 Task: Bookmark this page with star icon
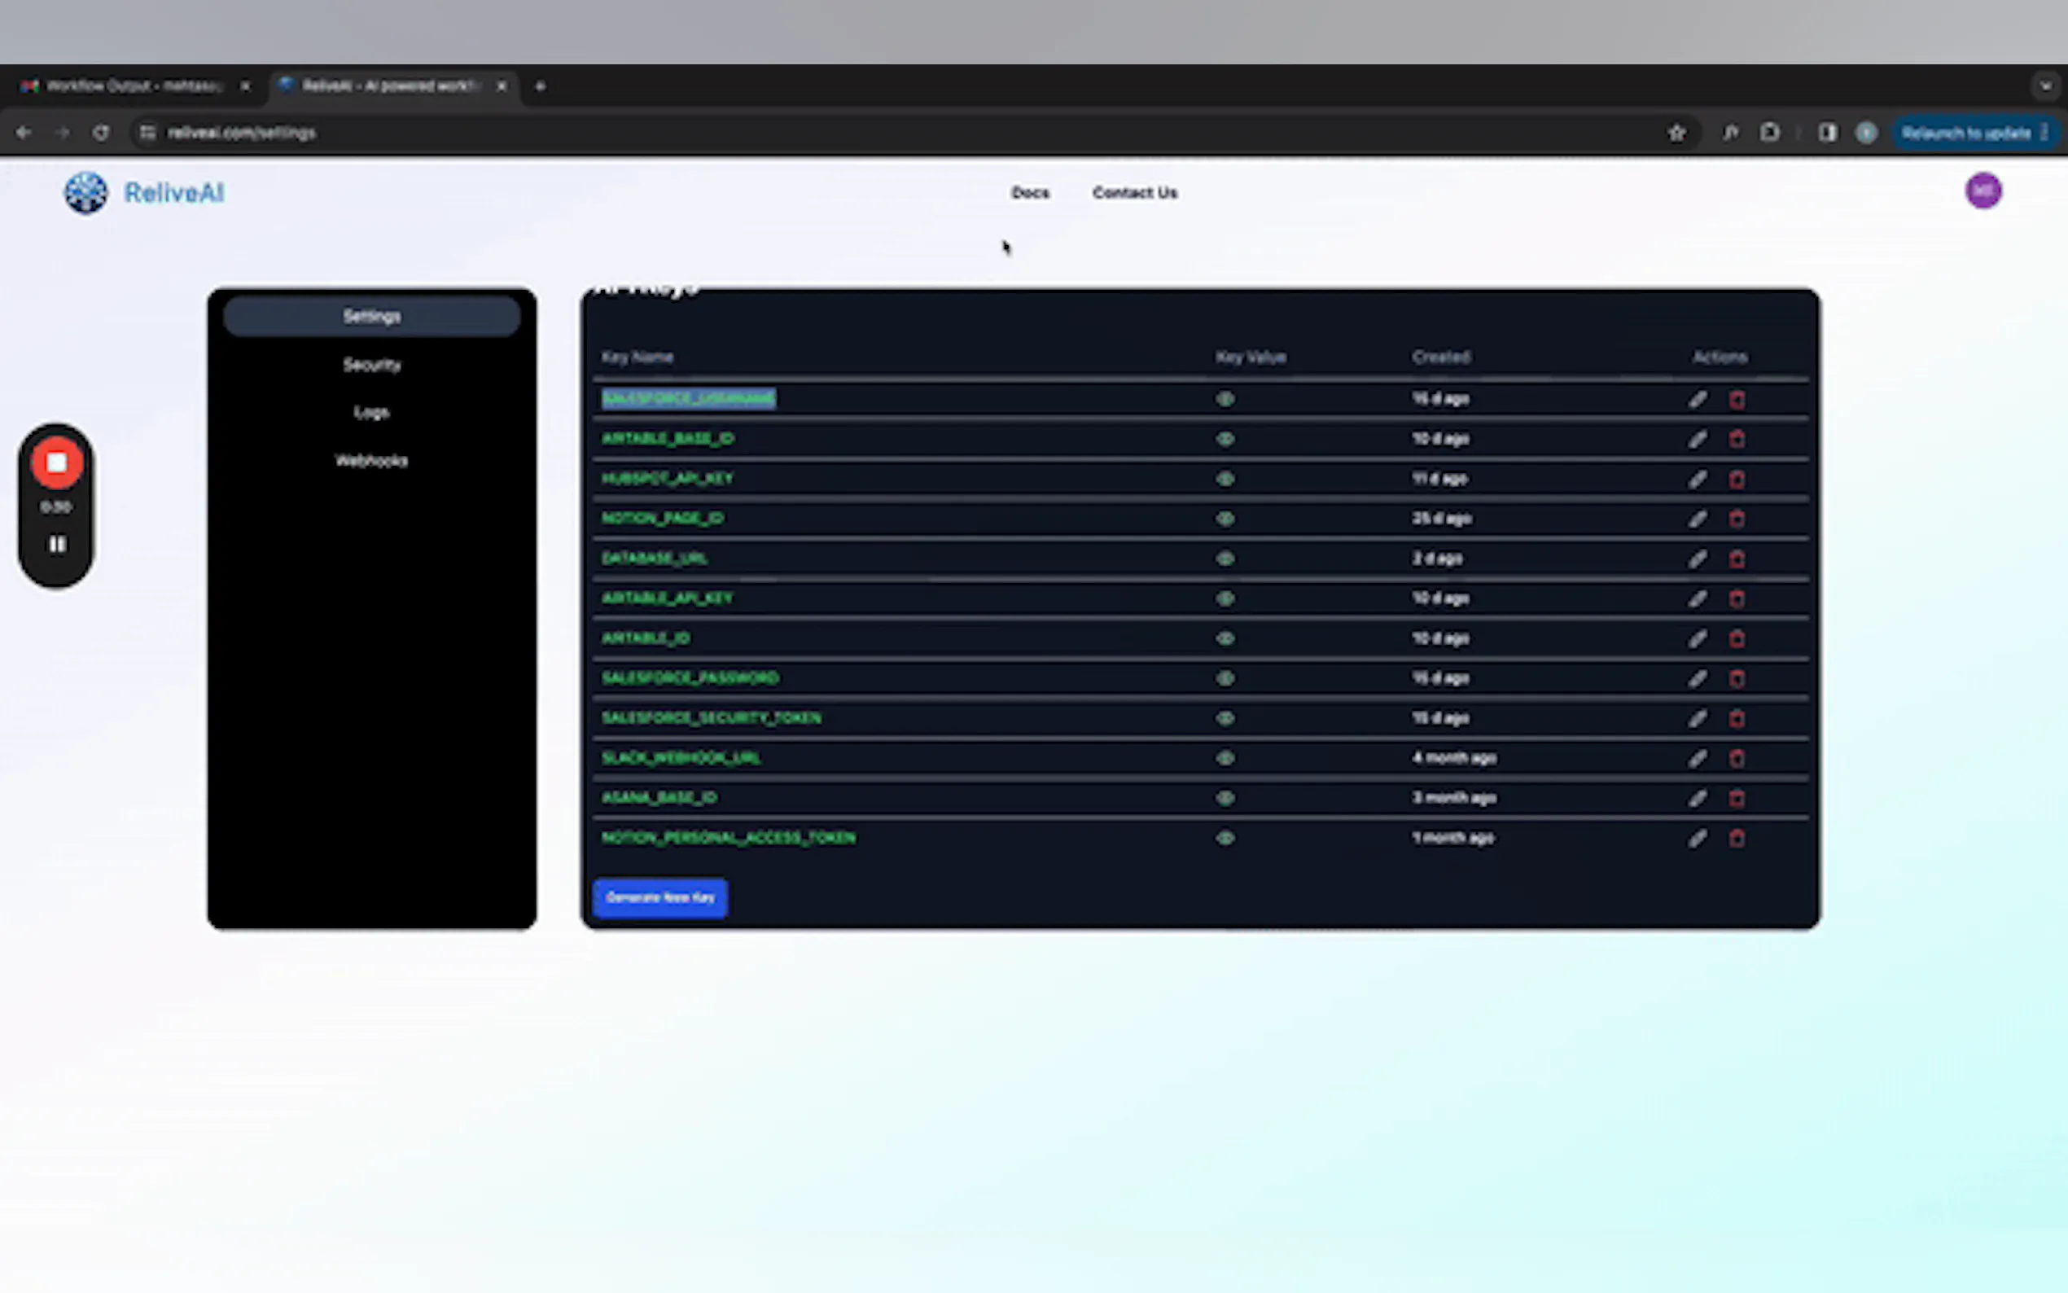coord(1676,133)
